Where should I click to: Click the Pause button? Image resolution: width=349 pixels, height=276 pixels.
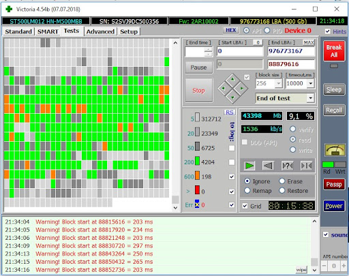pos(199,67)
